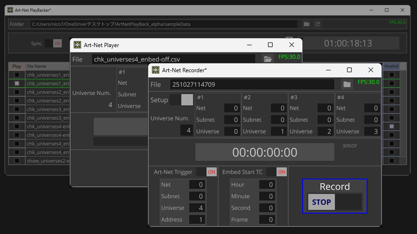This screenshot has width=417, height=234.
Task: Reload the PlayBacker folder with refresh icon
Action: click(x=318, y=24)
